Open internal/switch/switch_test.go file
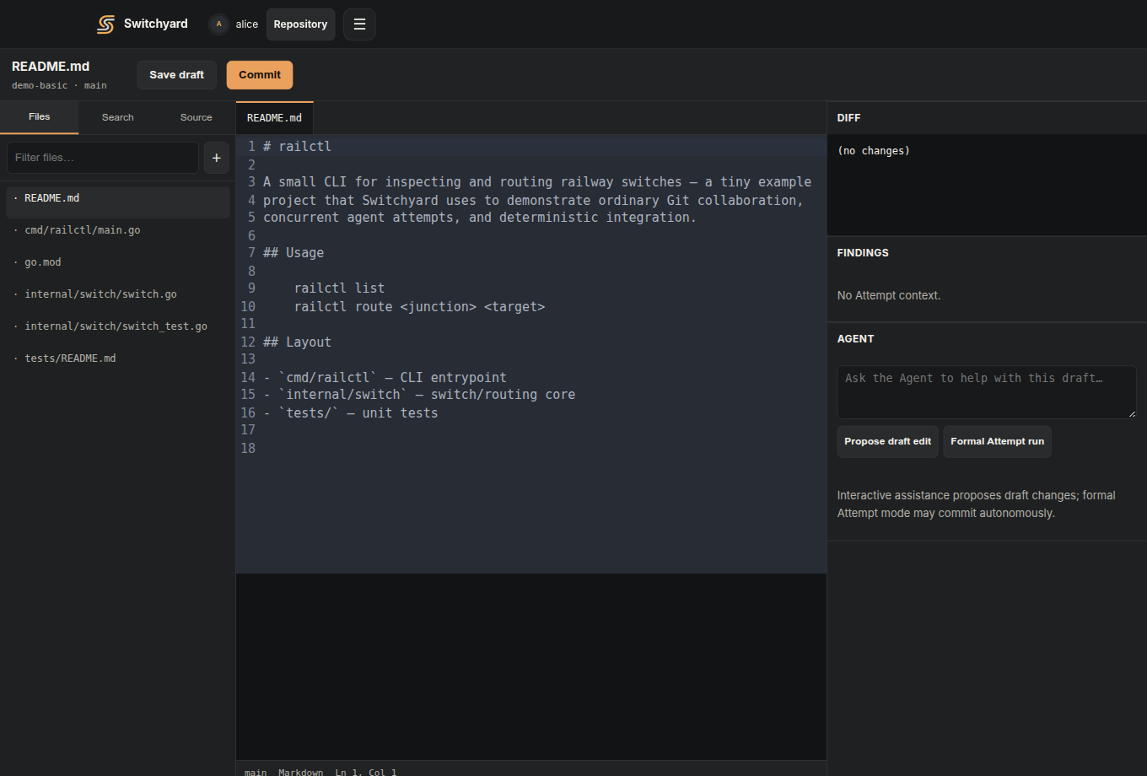The width and height of the screenshot is (1147, 776). pyautogui.click(x=118, y=326)
